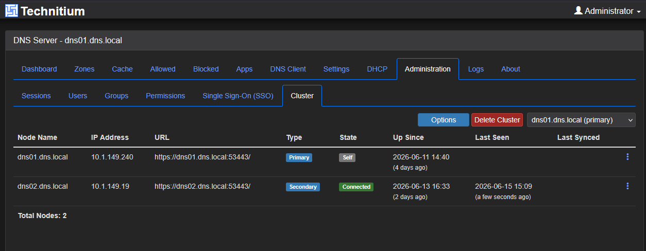
Task: Click the IP address 10.1.149.240
Action: 112,157
